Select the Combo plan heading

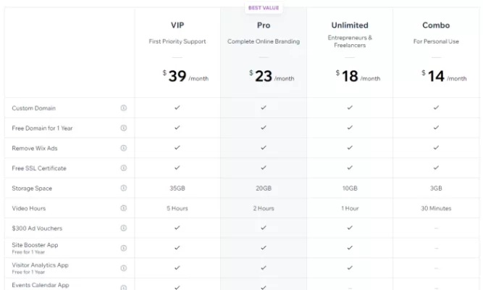tap(436, 25)
